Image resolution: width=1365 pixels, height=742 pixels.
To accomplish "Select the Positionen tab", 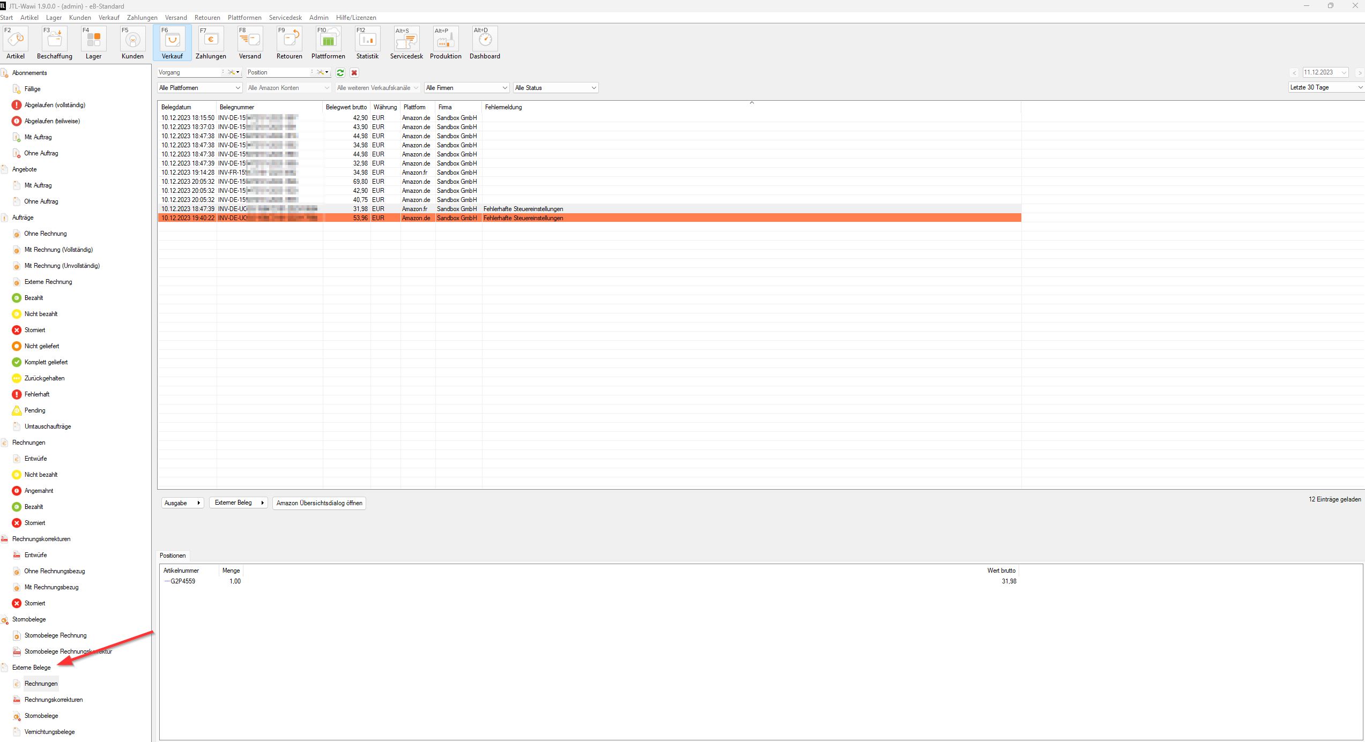I will 173,556.
